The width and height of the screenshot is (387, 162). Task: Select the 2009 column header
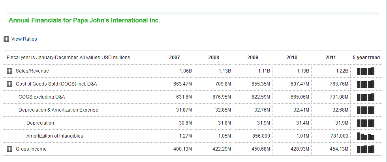pos(253,58)
